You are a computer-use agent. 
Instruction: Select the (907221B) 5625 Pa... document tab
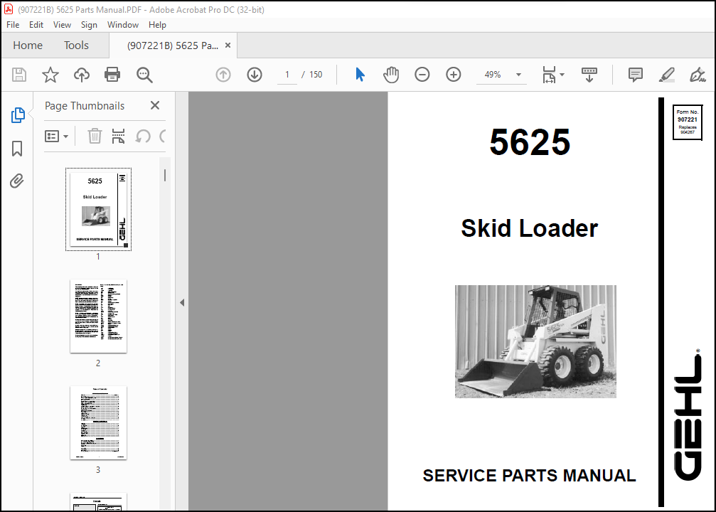click(x=173, y=46)
